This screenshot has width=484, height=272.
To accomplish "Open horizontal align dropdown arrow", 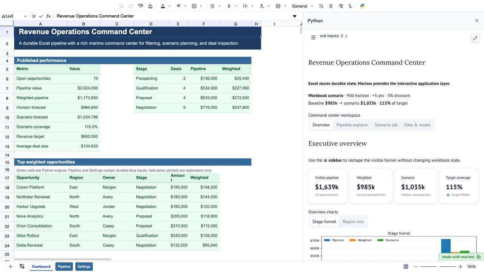I will (219, 6).
